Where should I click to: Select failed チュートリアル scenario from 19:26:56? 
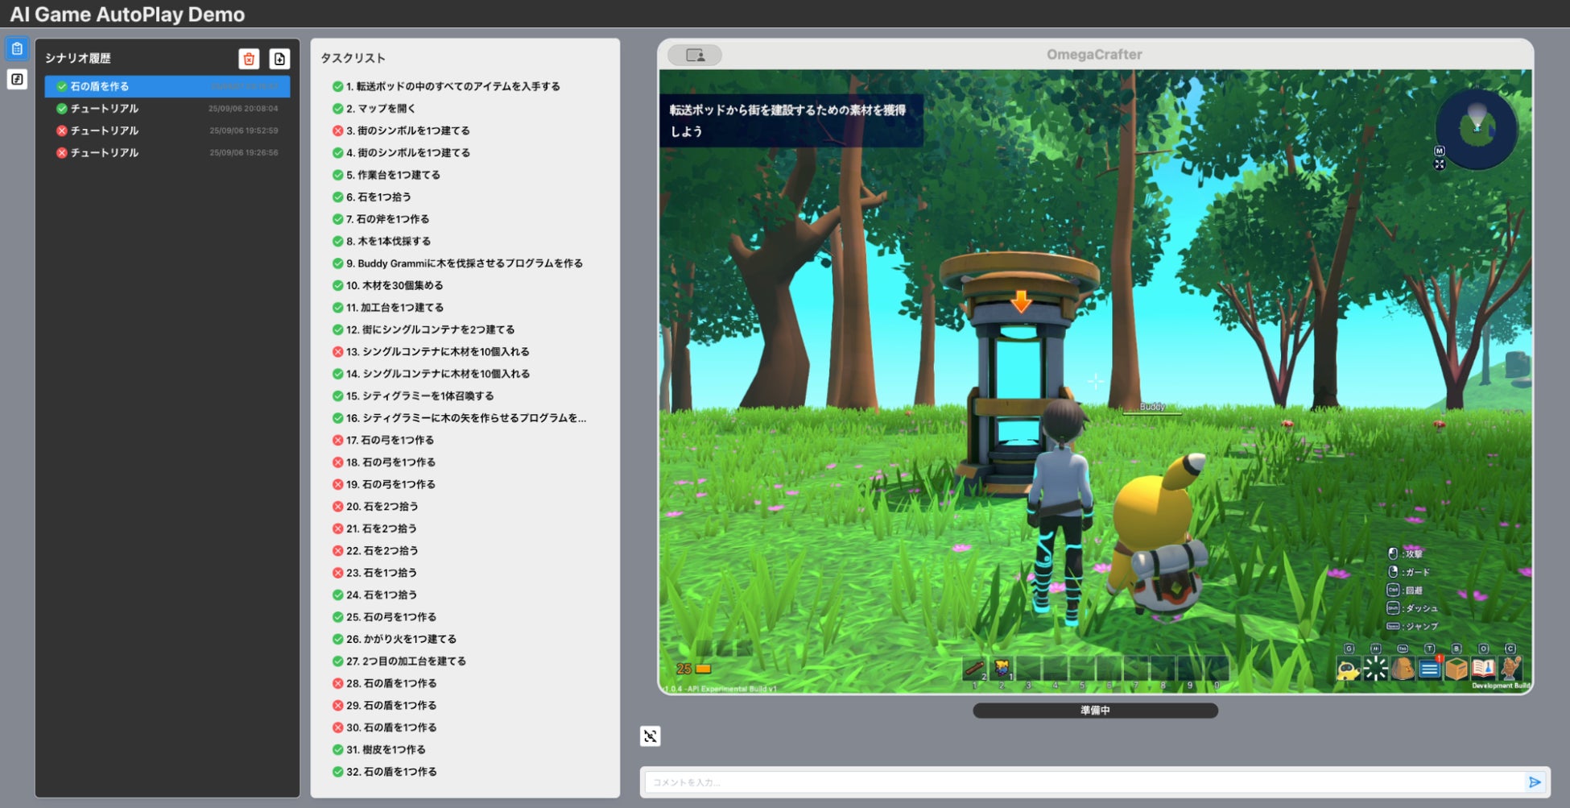[x=167, y=152]
